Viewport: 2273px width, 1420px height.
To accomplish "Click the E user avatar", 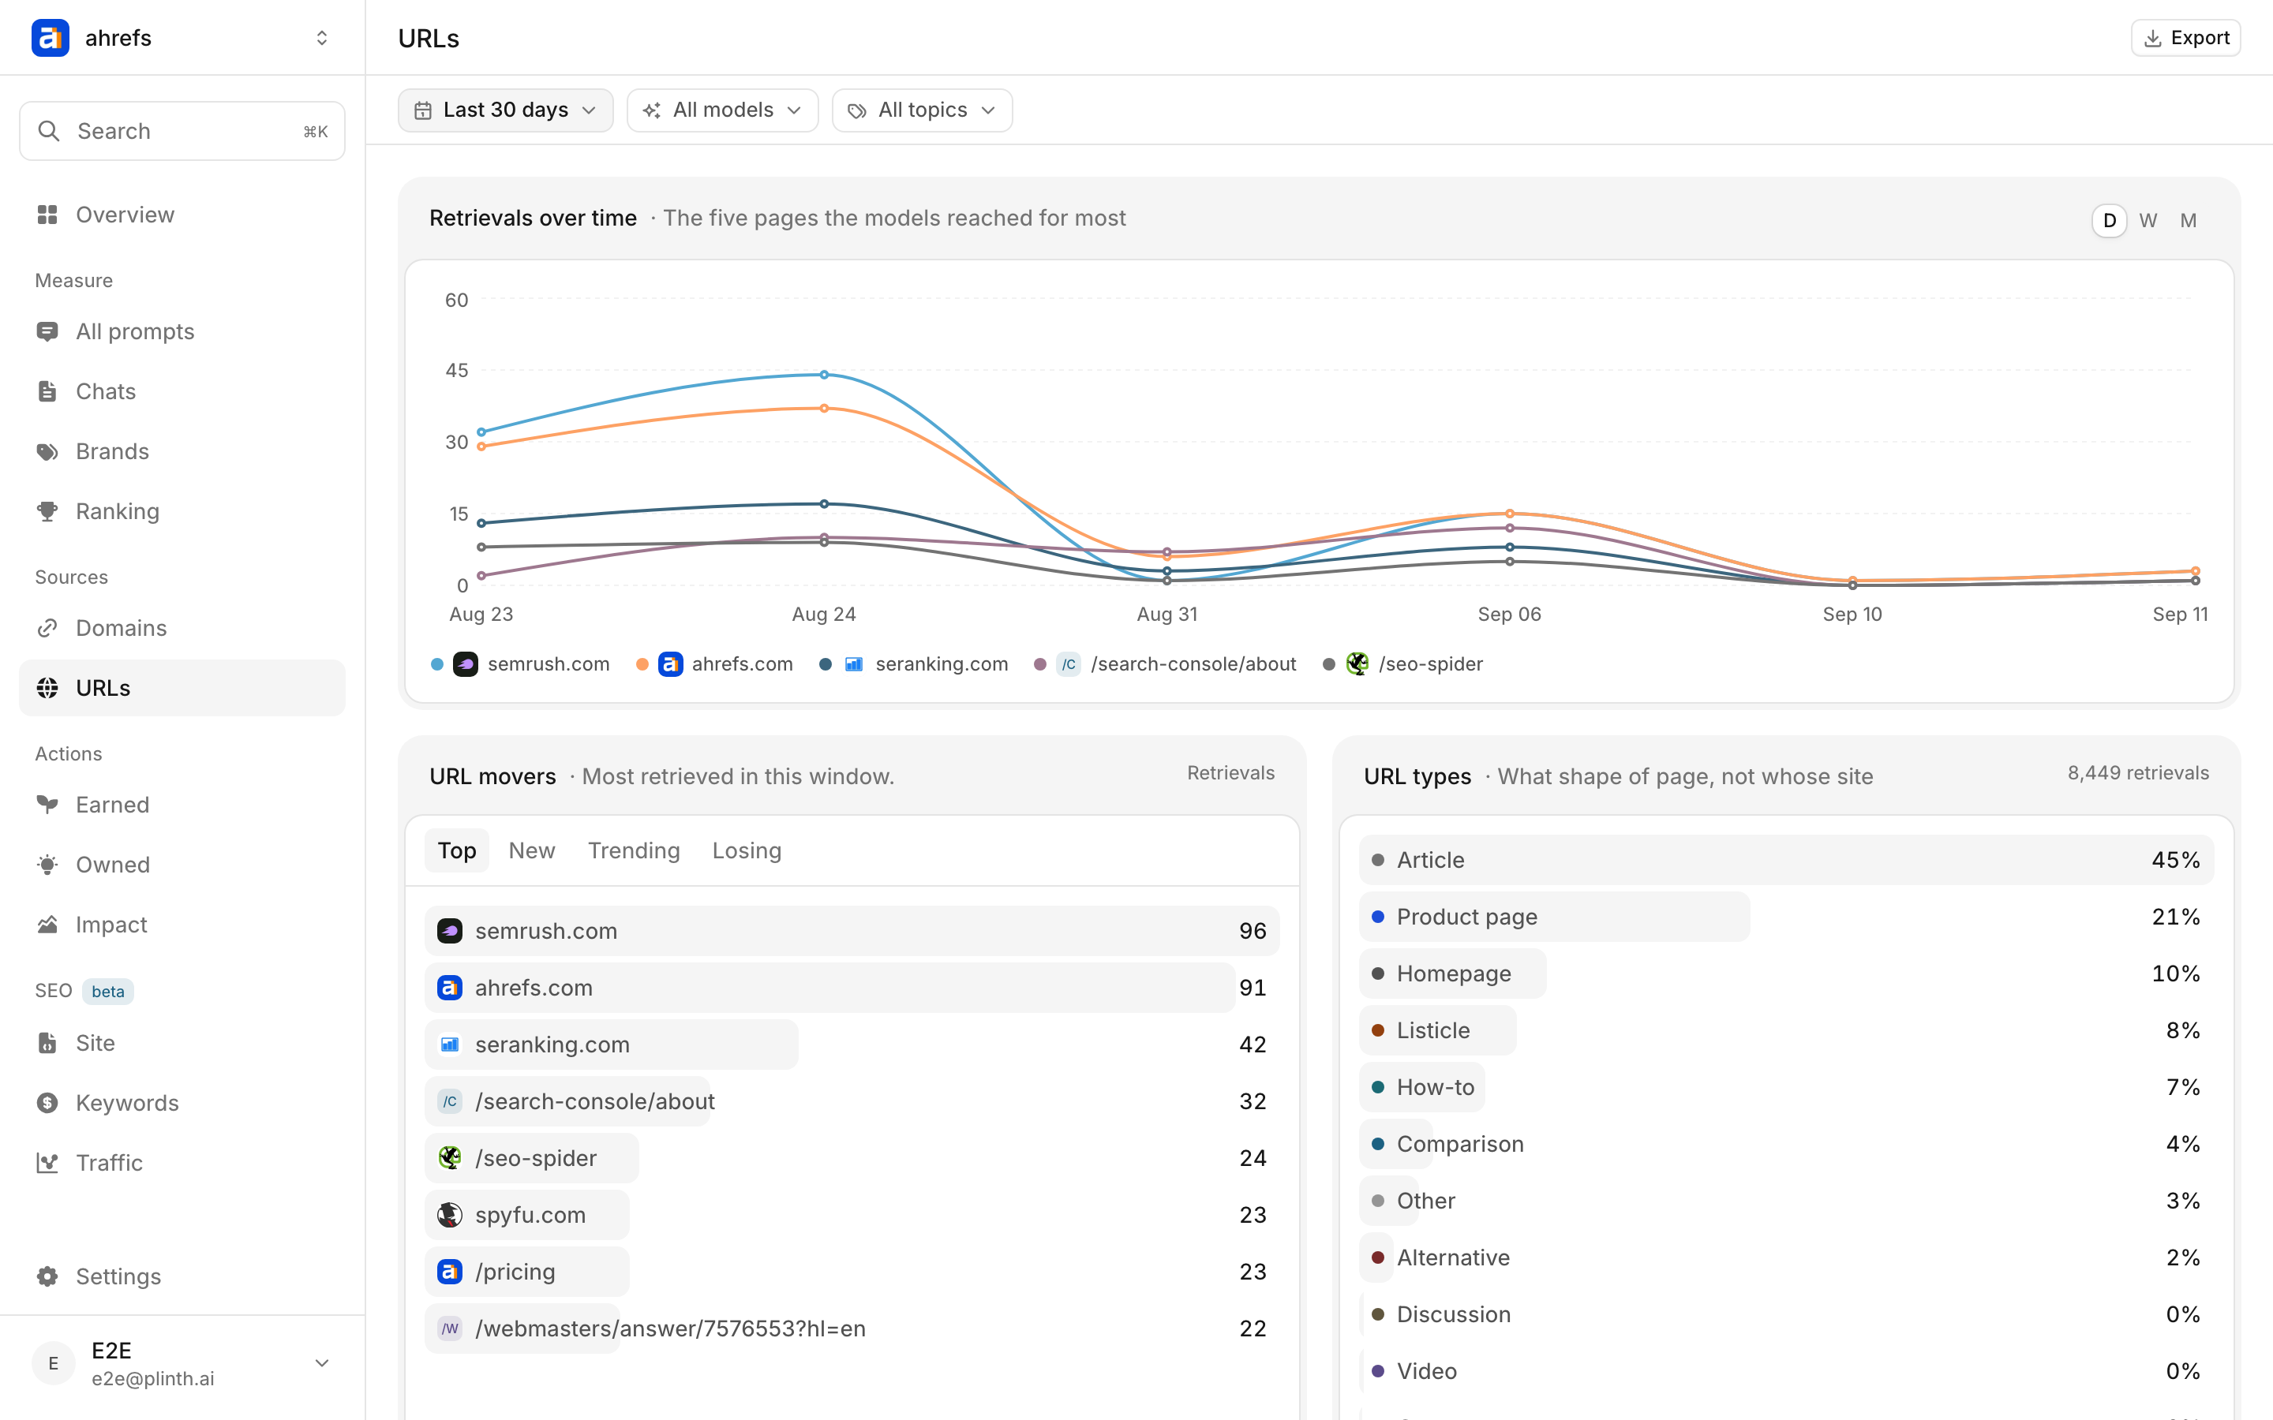I will coord(54,1364).
